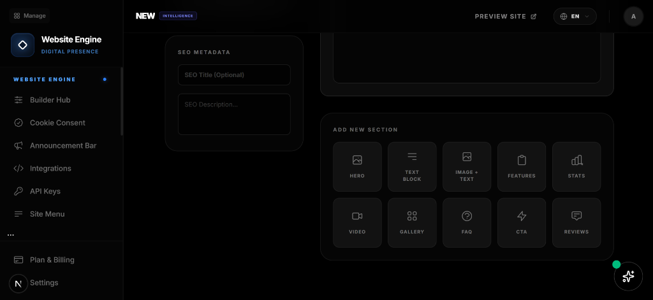Insert a CTA section
Viewport: 653px width, 300px height.
point(522,223)
